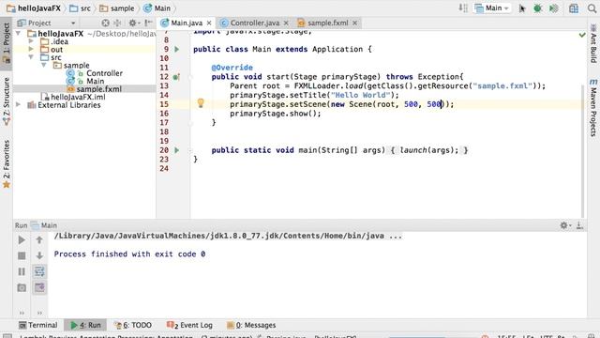Image resolution: width=600 pixels, height=338 pixels.
Task: Click the yellow intention lightbulb
Action: click(x=201, y=103)
